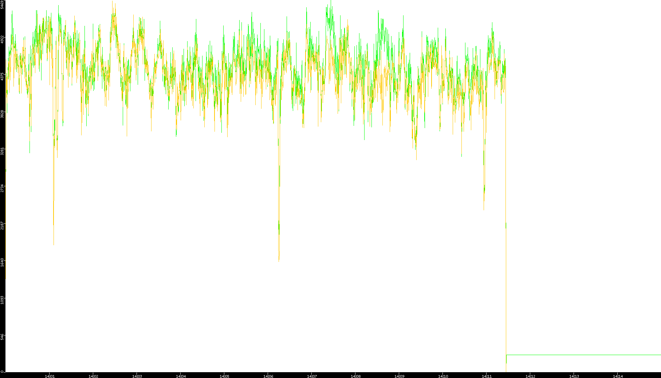Click the 14:08 time axis label
This screenshot has height=378, width=661.
point(355,376)
